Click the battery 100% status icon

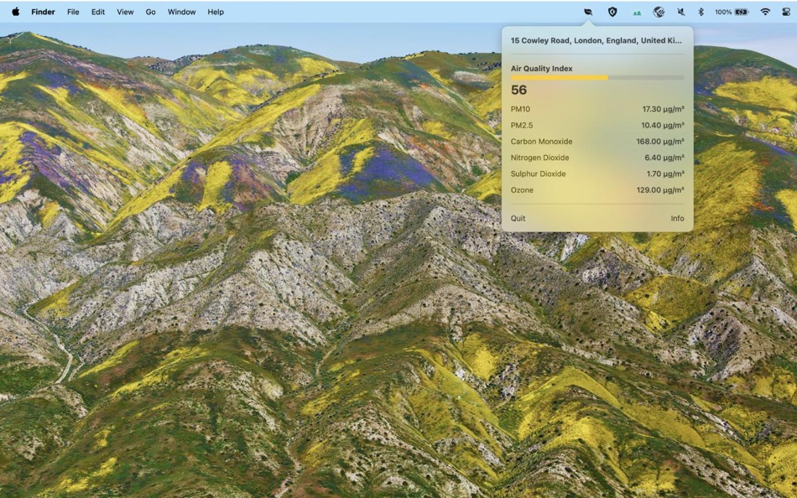point(732,12)
